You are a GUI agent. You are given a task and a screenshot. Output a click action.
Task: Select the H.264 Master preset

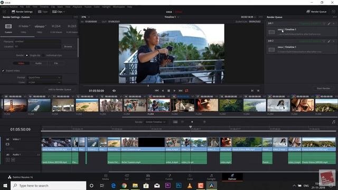coord(56,28)
